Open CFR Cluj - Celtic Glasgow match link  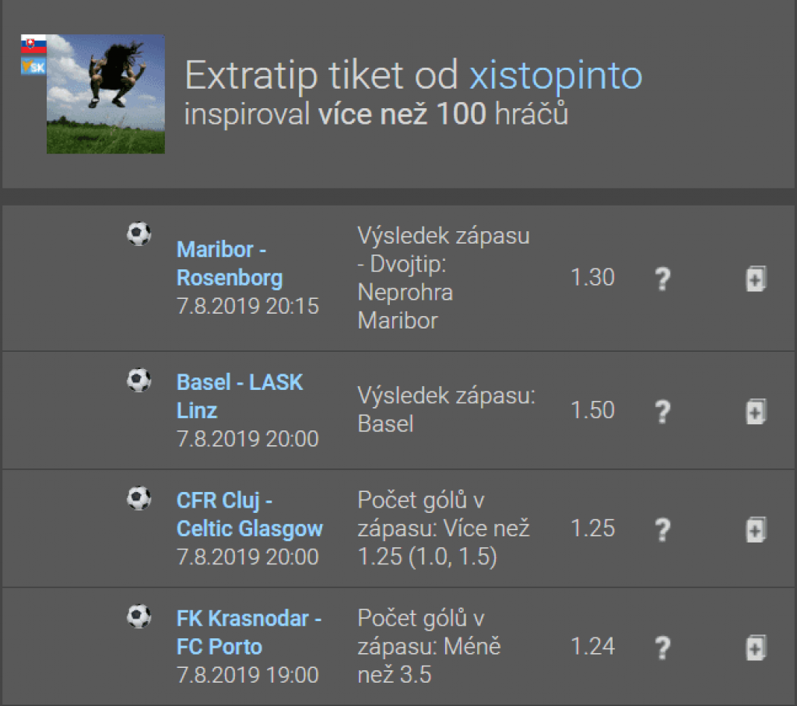[249, 515]
